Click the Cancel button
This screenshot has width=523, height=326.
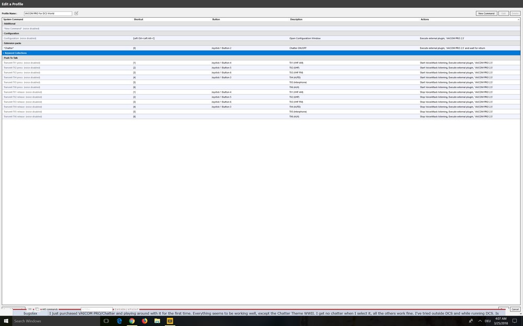coord(515,309)
